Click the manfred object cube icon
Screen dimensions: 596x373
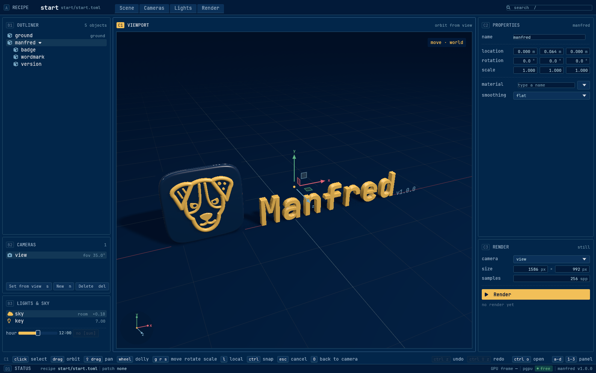(10, 43)
